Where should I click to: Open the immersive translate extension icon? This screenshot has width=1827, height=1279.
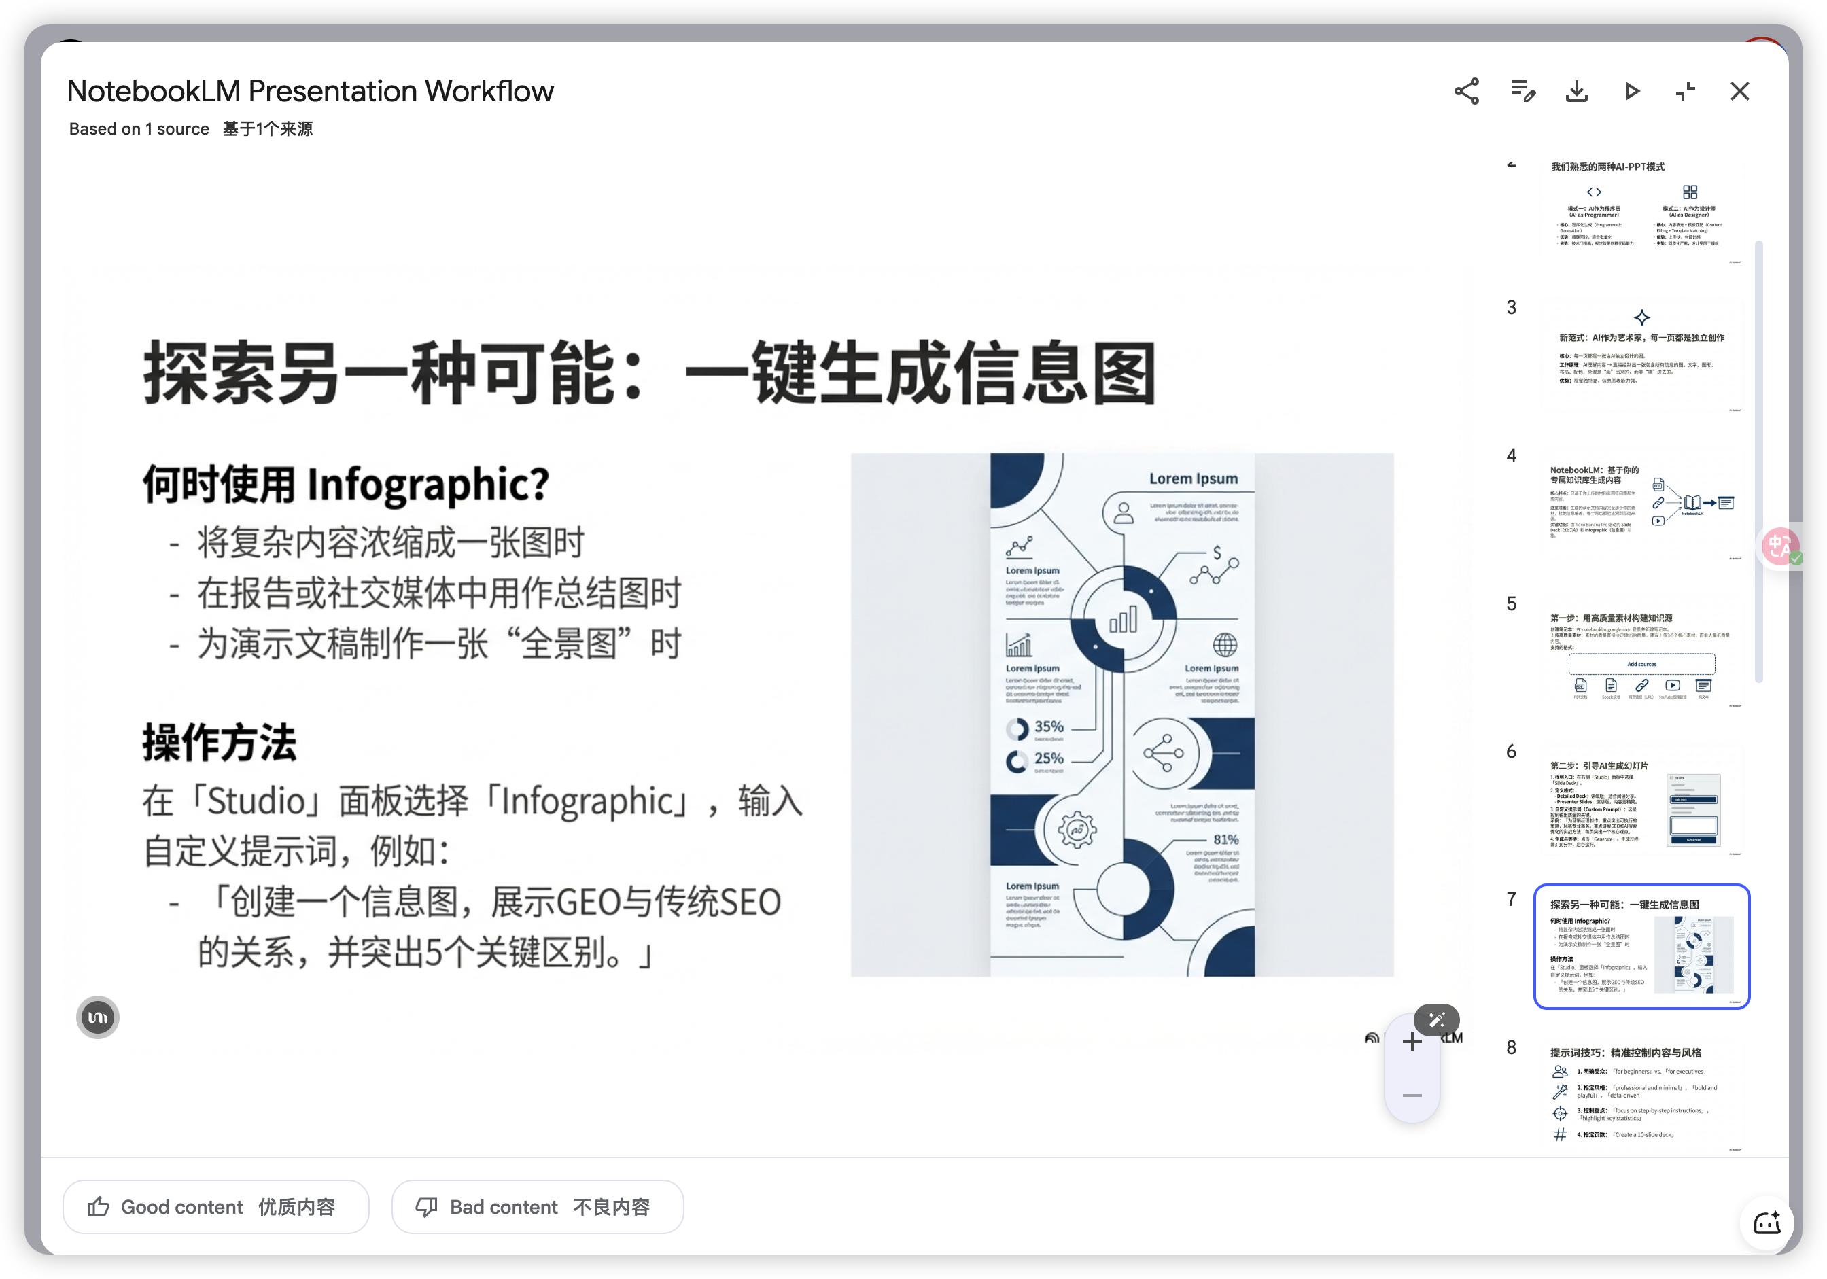(1781, 548)
